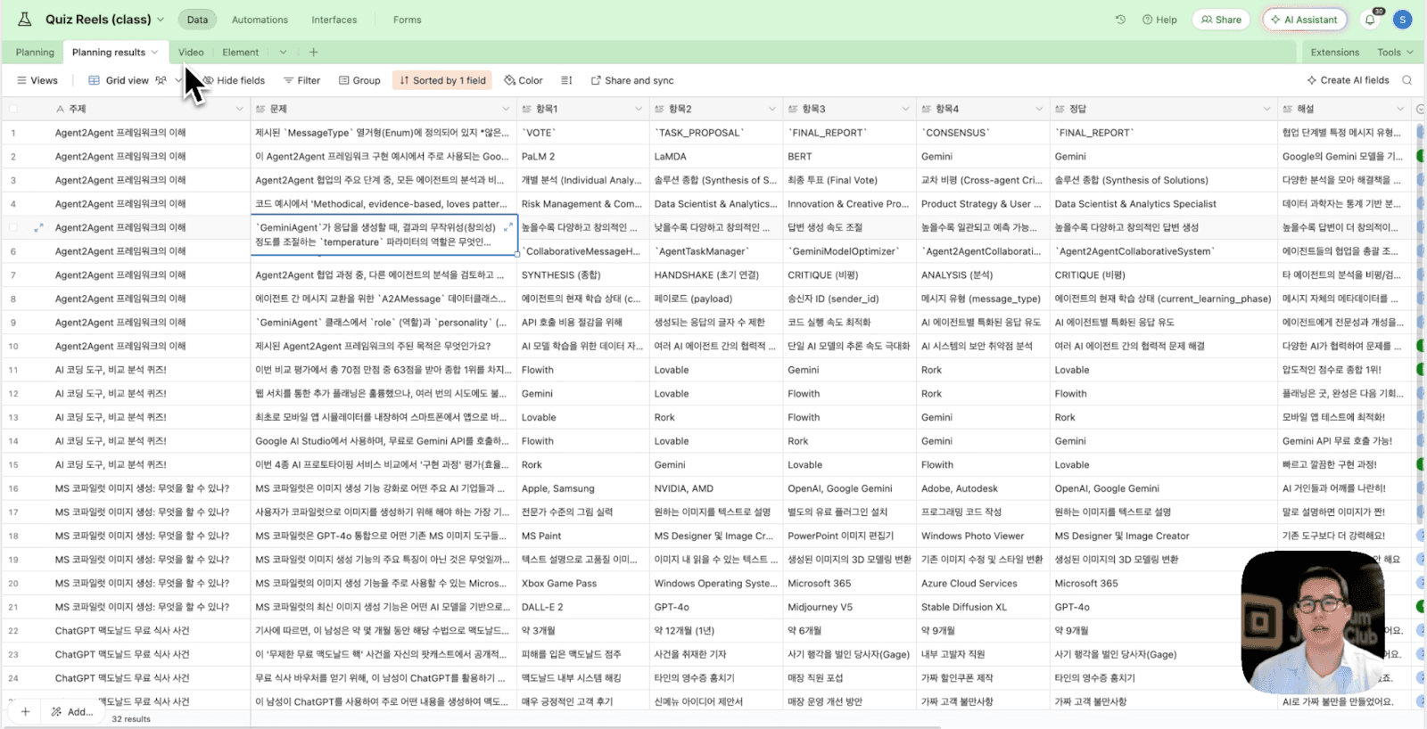Open the Tools dropdown
The width and height of the screenshot is (1427, 729).
(1396, 52)
